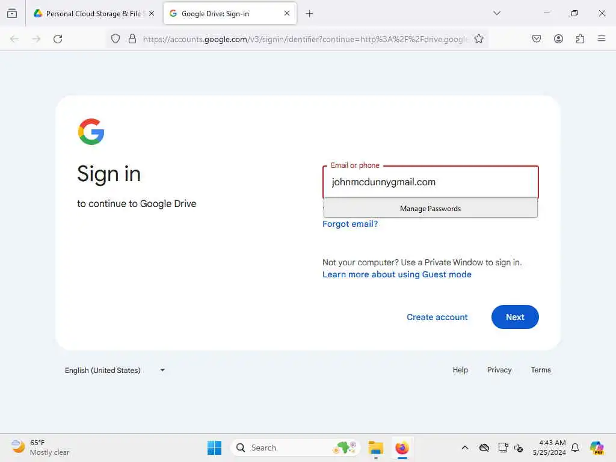The height and width of the screenshot is (462, 616).
Task: Restore down the Firefox window
Action: tap(574, 13)
